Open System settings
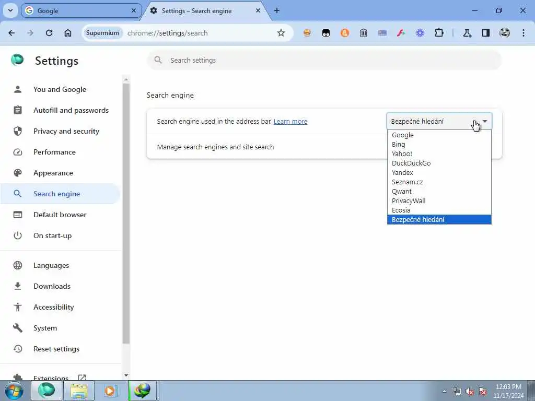 pyautogui.click(x=60, y=328)
